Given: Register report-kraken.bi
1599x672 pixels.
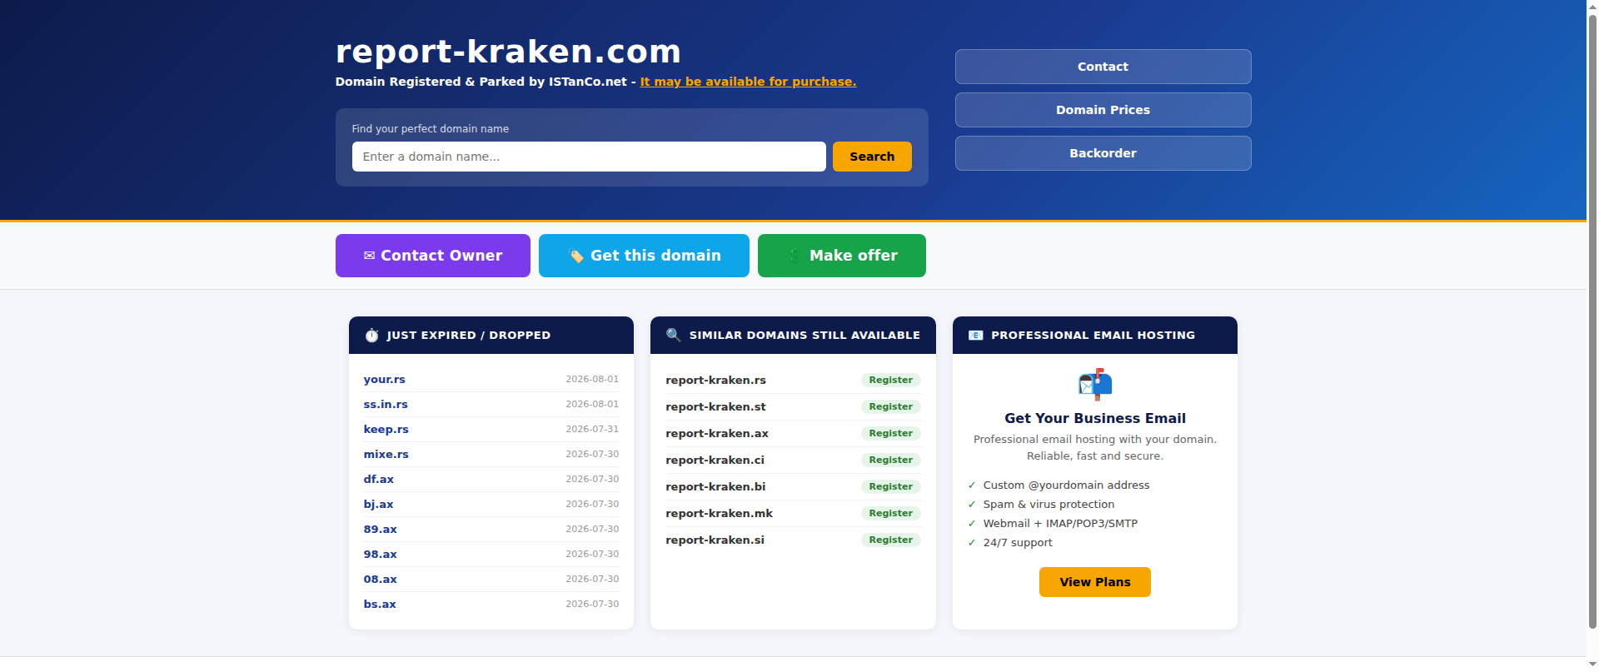Looking at the screenshot, I should (890, 486).
